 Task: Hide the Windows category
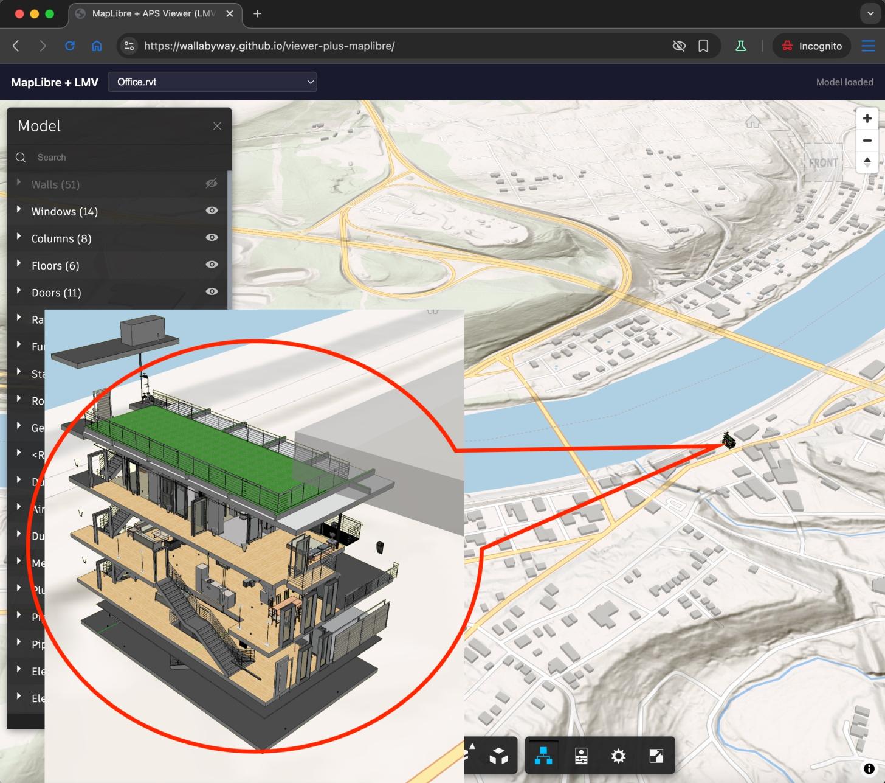pos(212,211)
